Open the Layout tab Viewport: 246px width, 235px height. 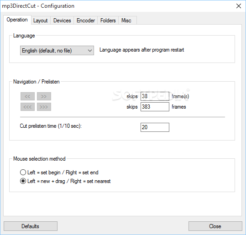[41, 21]
